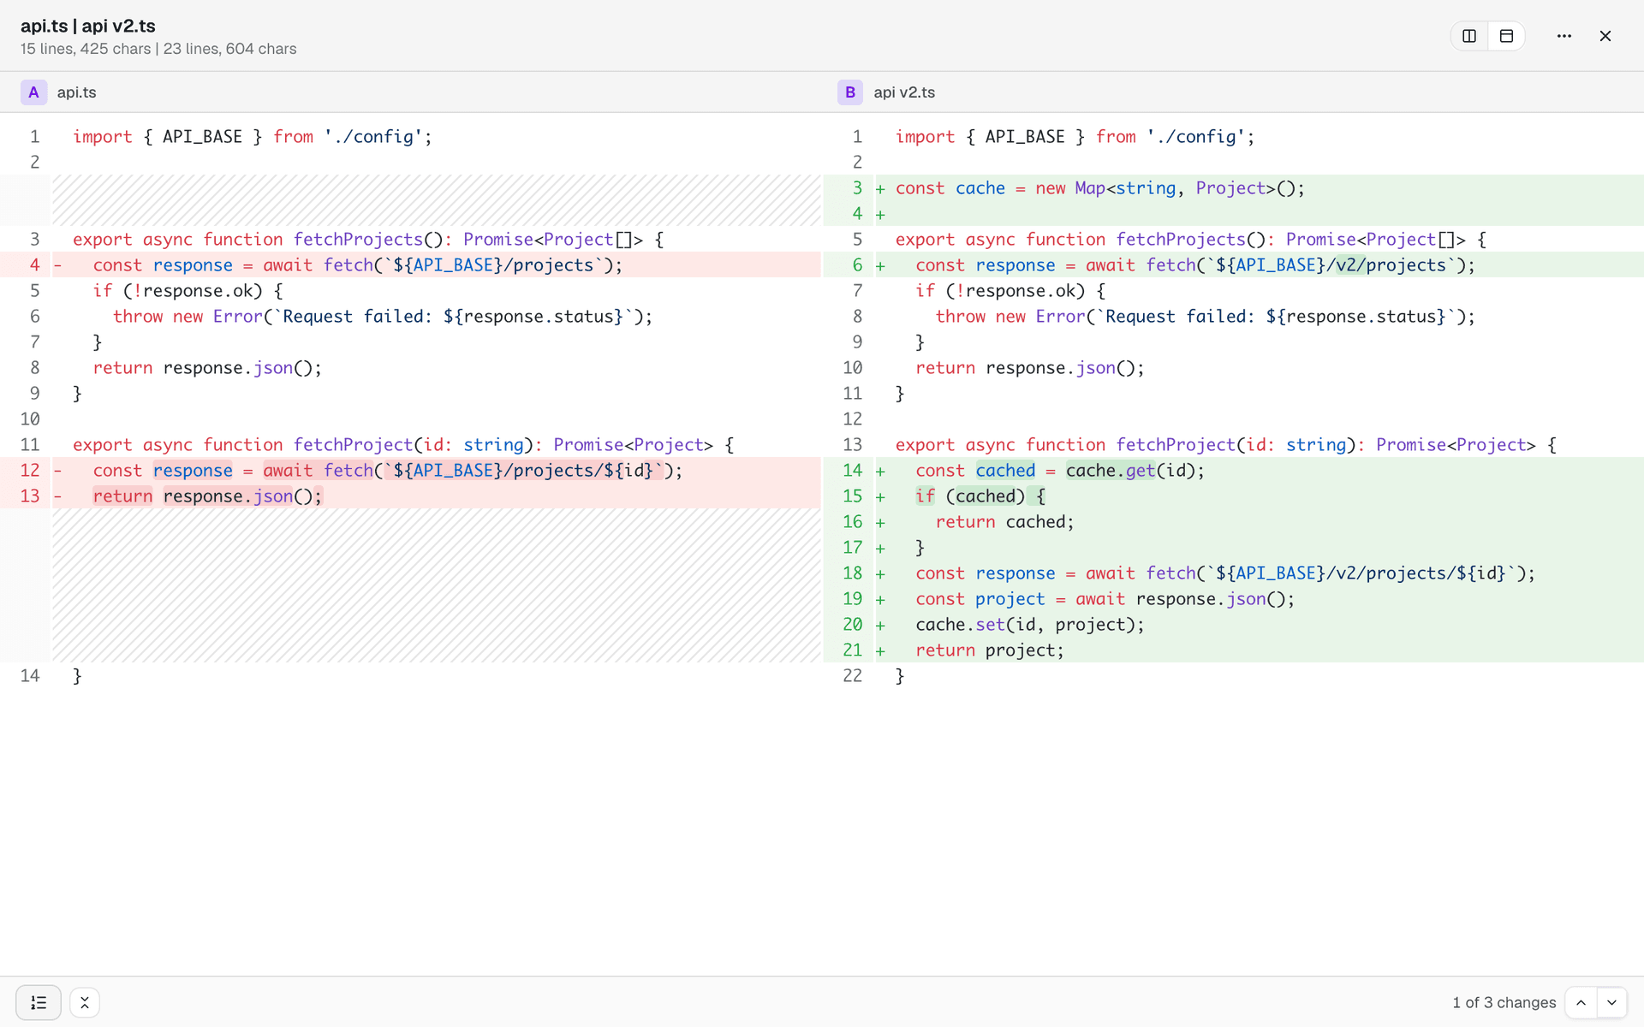Click plus marker on right line 18
Image resolution: width=1644 pixels, height=1027 pixels.
pos(880,573)
